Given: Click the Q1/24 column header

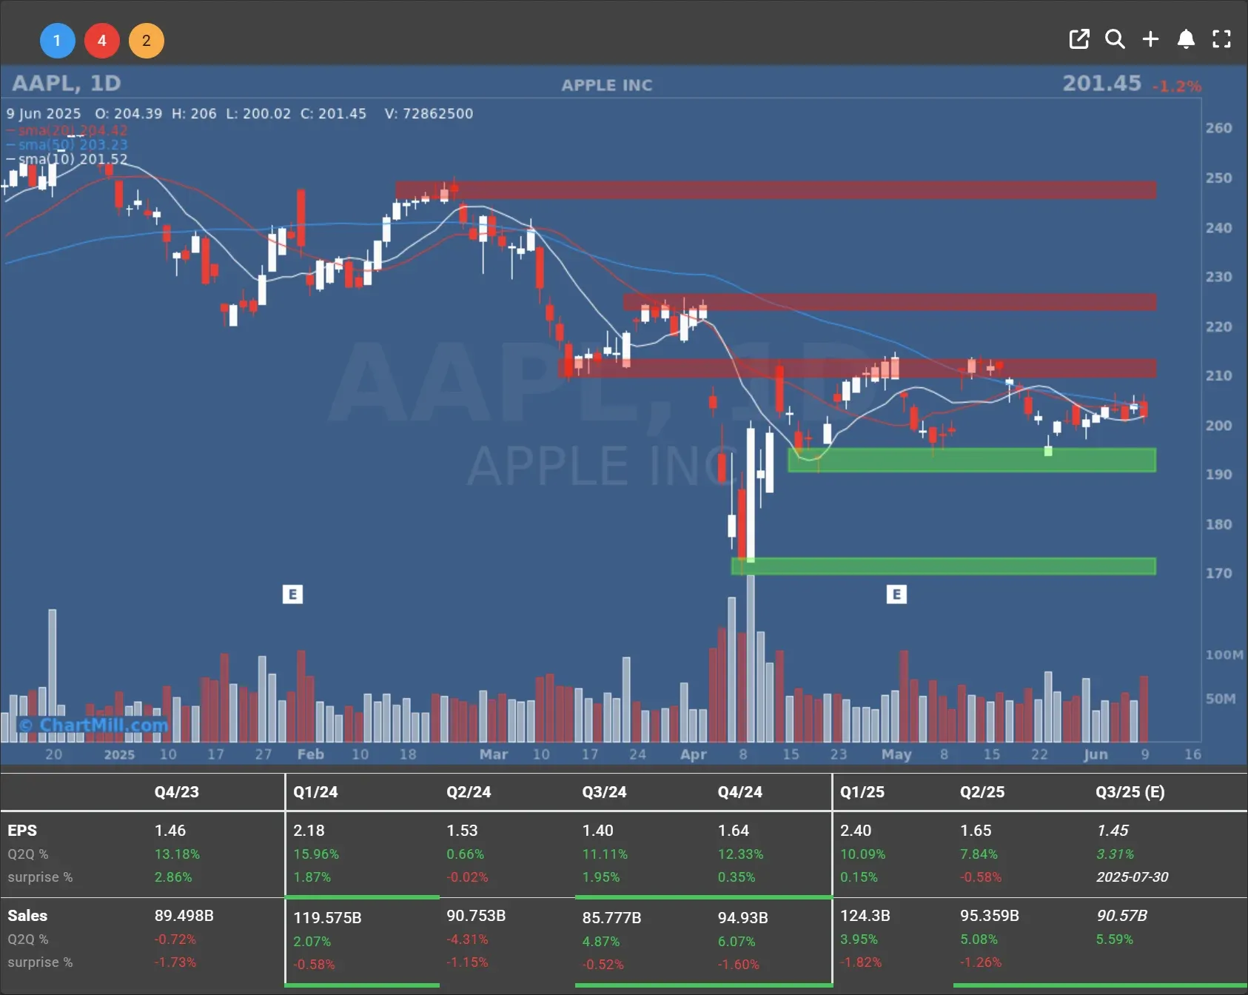Looking at the screenshot, I should point(315,791).
